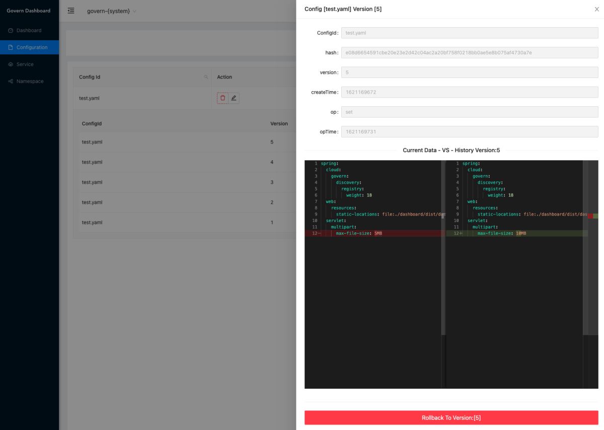Open the Configuration menu item
Image resolution: width=604 pixels, height=430 pixels.
point(31,47)
